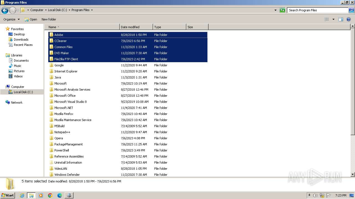Launch Microsoft Edge from taskbar
Screen dimensions: 355x199
click(x=60, y=195)
